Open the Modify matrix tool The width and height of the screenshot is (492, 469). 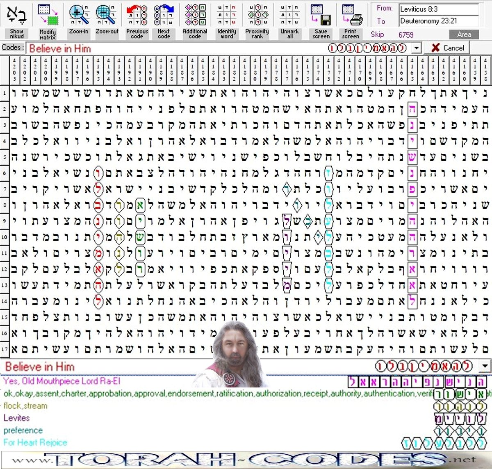[47, 18]
